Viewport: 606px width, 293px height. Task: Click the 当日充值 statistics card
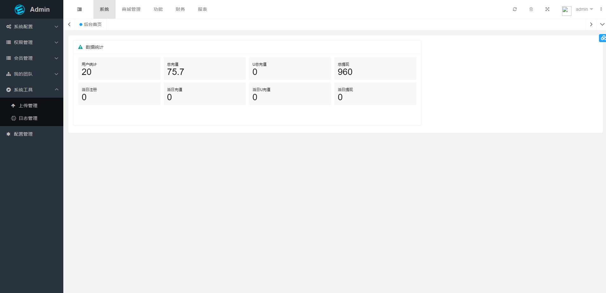[205, 94]
